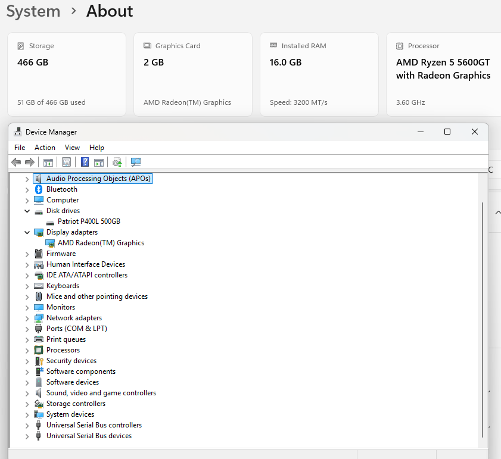Screen dimensions: 501x459
Task: Click the Display adapters icon
Action: tap(39, 233)
